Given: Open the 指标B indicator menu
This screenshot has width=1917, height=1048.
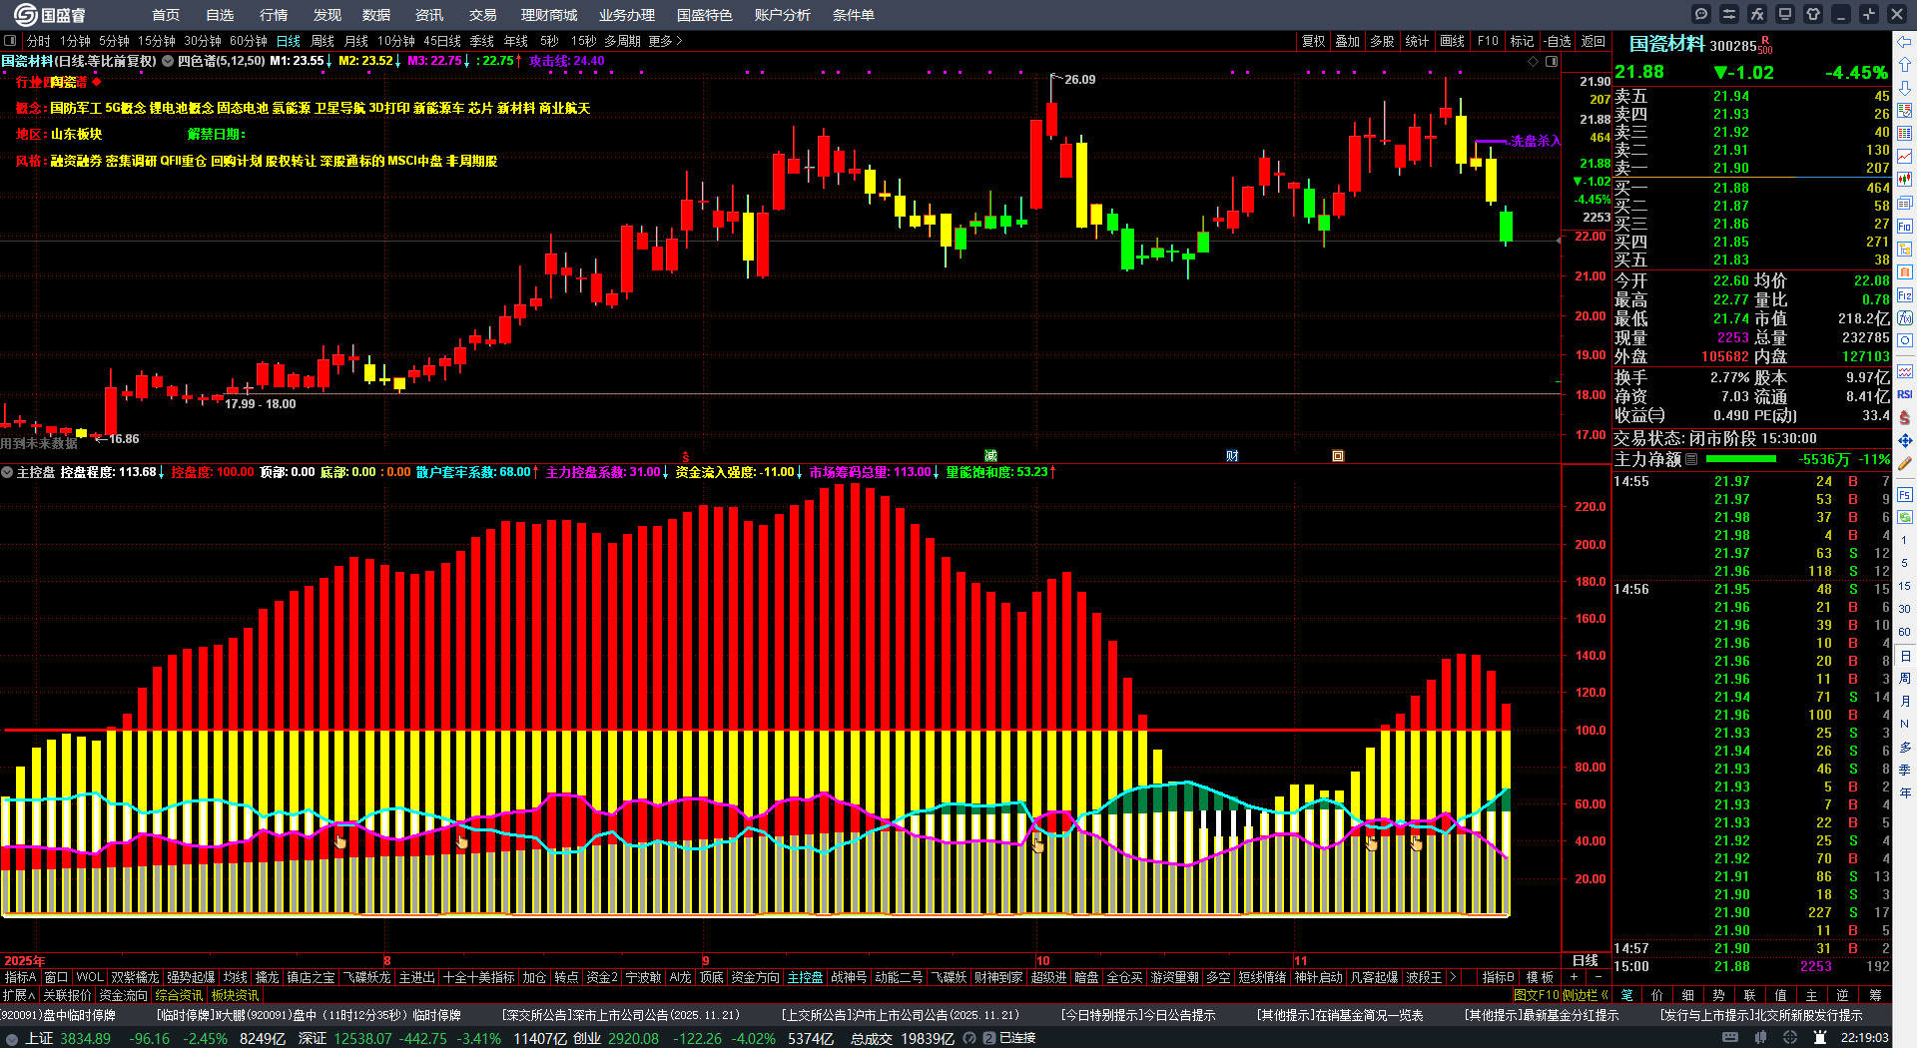Looking at the screenshot, I should coord(1498,977).
